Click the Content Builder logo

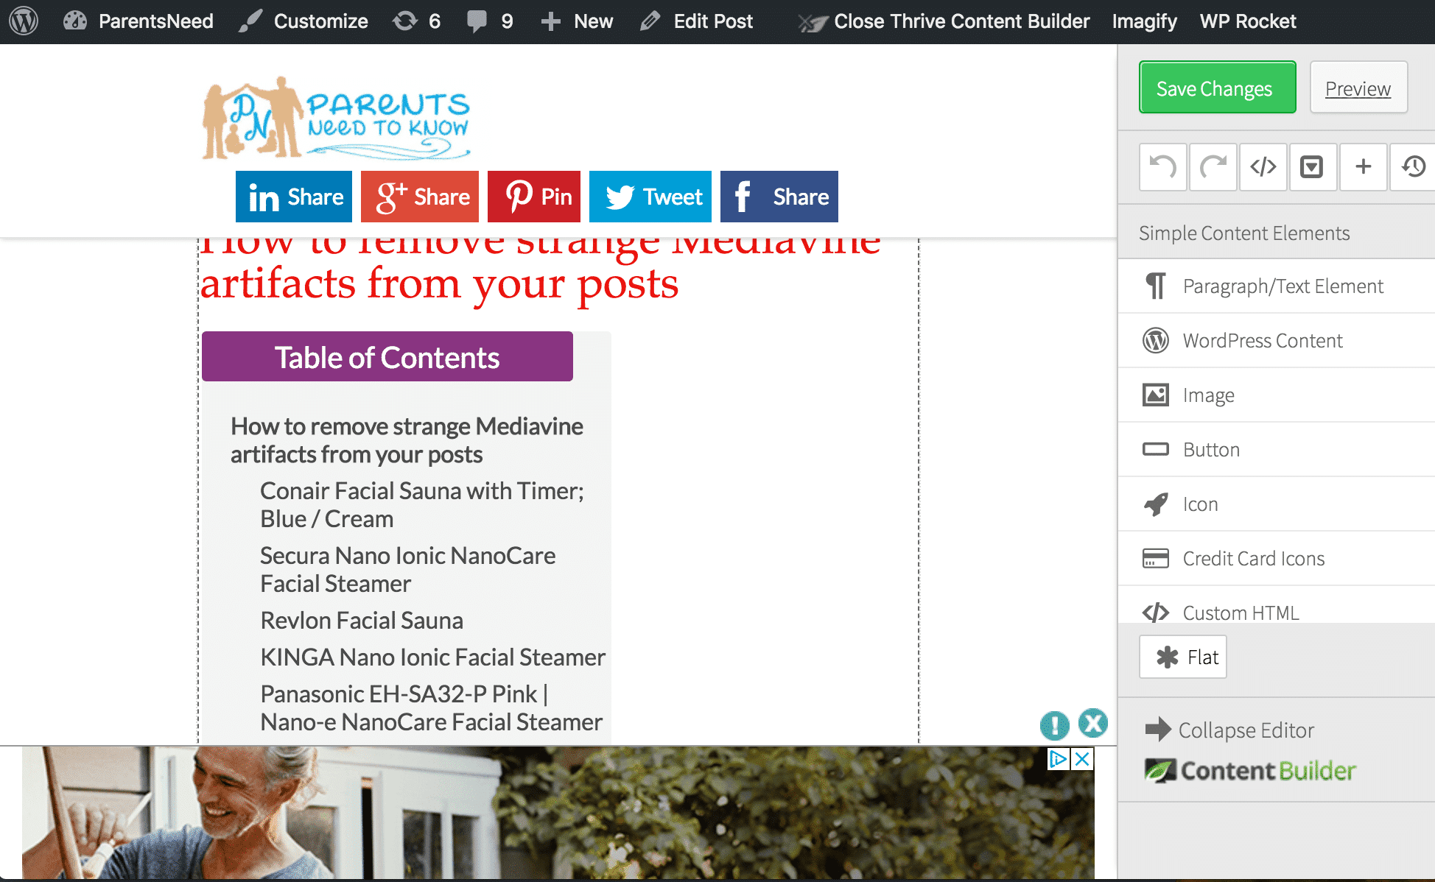pos(1249,770)
